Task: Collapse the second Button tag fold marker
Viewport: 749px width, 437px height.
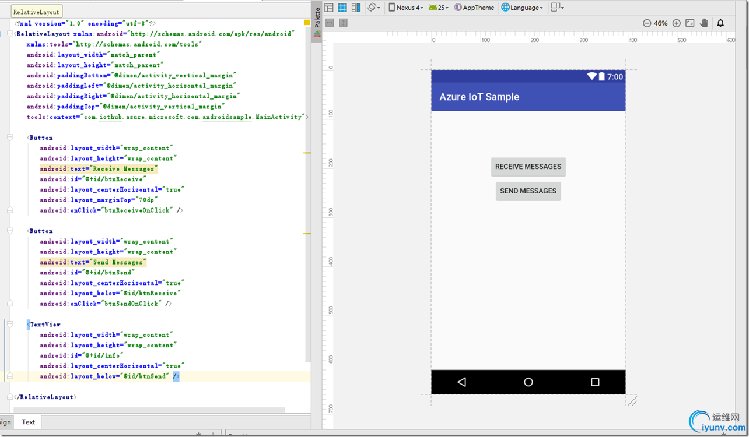Action: (x=10, y=231)
